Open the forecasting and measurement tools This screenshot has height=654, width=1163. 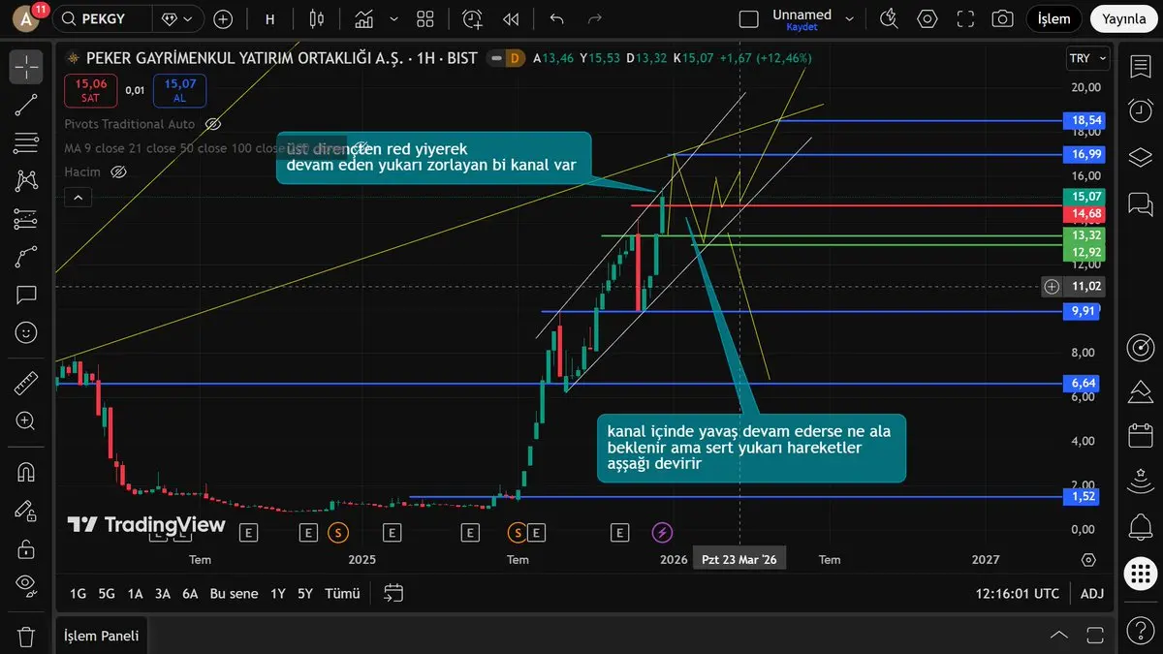point(26,219)
